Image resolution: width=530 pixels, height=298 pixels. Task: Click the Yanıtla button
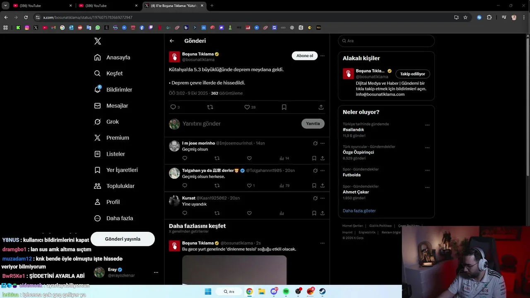point(313,124)
